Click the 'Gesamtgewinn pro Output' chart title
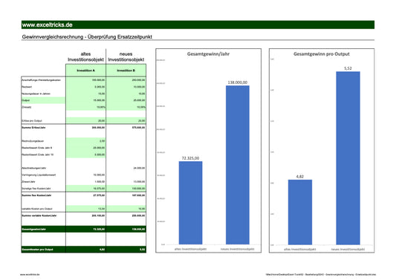 coord(322,53)
